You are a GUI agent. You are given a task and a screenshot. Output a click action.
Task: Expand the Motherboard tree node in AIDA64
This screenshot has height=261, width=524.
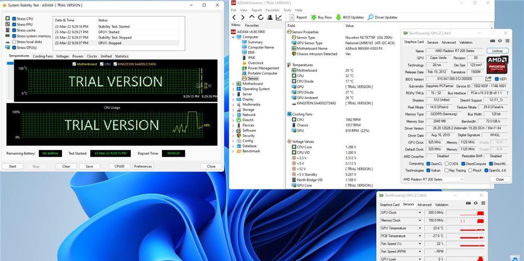pos(233,84)
